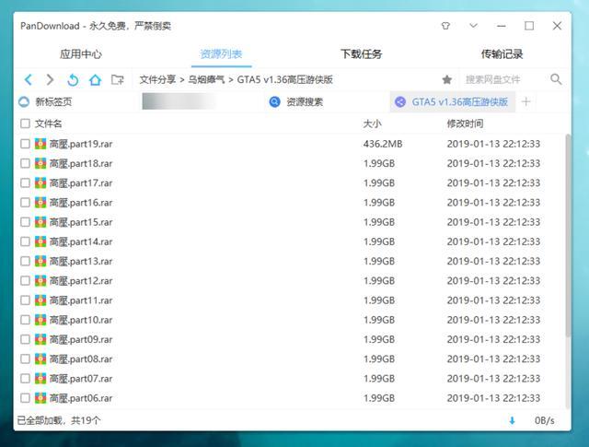Switch to the 传输记录 tab
The image size is (589, 447).
point(502,54)
